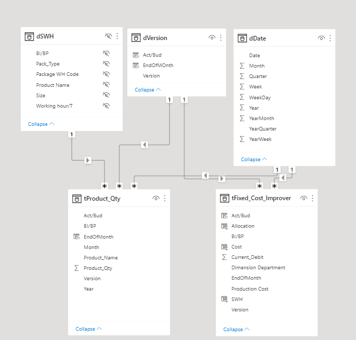Click calculated column icon beside tFixed_Cost_Improver Act/Bud
Screen dimensions: 356x340
(225, 216)
